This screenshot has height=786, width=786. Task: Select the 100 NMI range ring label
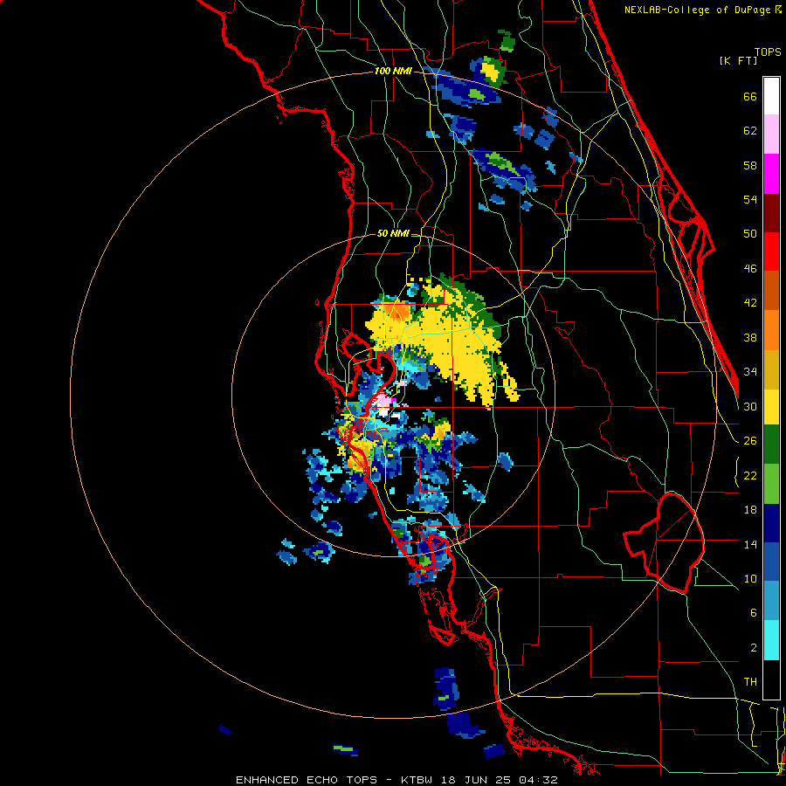pos(393,72)
